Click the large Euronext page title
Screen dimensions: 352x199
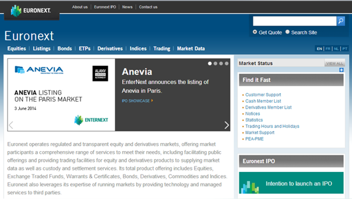29,36
